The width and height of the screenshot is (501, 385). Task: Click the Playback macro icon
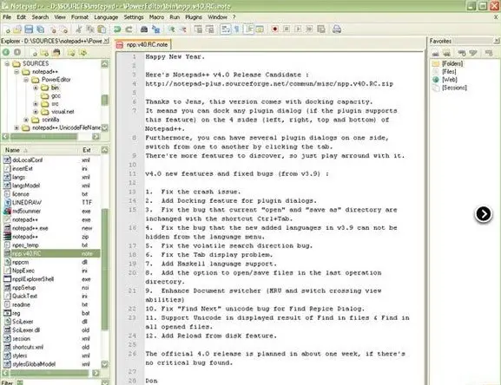[298, 29]
